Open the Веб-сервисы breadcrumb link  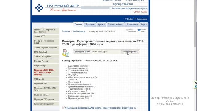click(79, 31)
